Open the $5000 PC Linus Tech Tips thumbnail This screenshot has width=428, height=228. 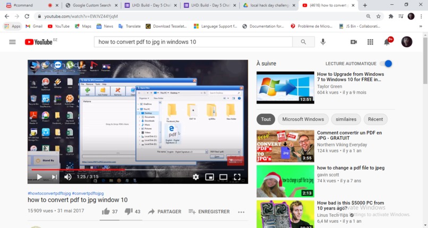tap(285, 214)
